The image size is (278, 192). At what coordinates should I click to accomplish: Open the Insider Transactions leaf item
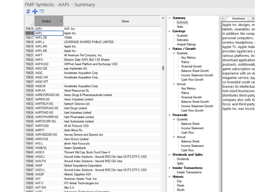pos(189,172)
